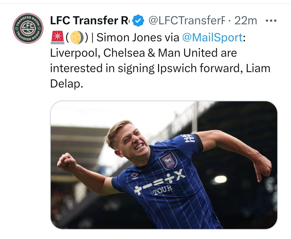Open the three-dot more options menu

tap(271, 21)
